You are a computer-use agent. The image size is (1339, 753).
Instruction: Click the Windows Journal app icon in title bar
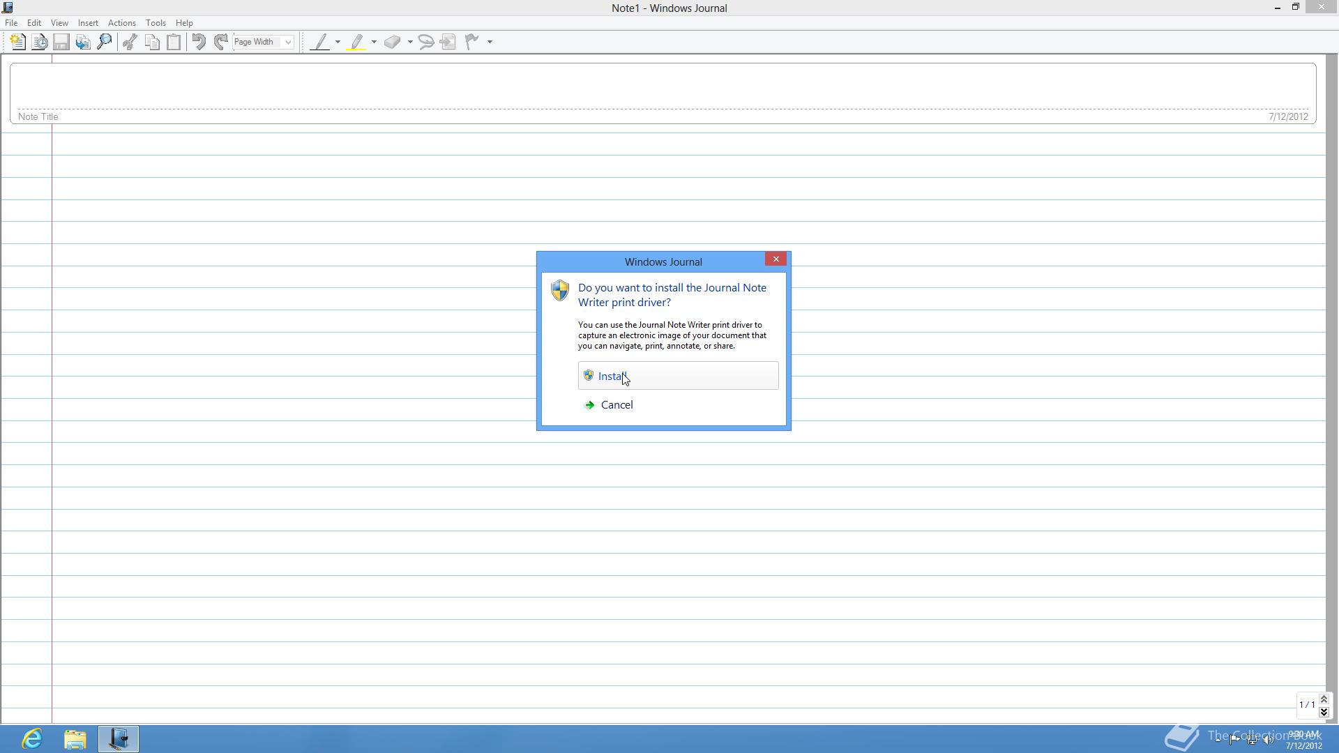[8, 8]
